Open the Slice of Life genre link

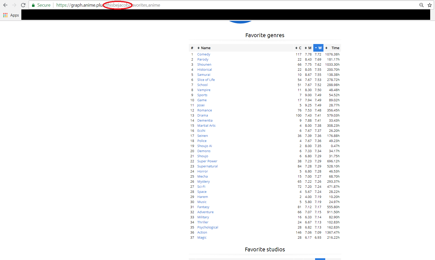pyautogui.click(x=206, y=80)
